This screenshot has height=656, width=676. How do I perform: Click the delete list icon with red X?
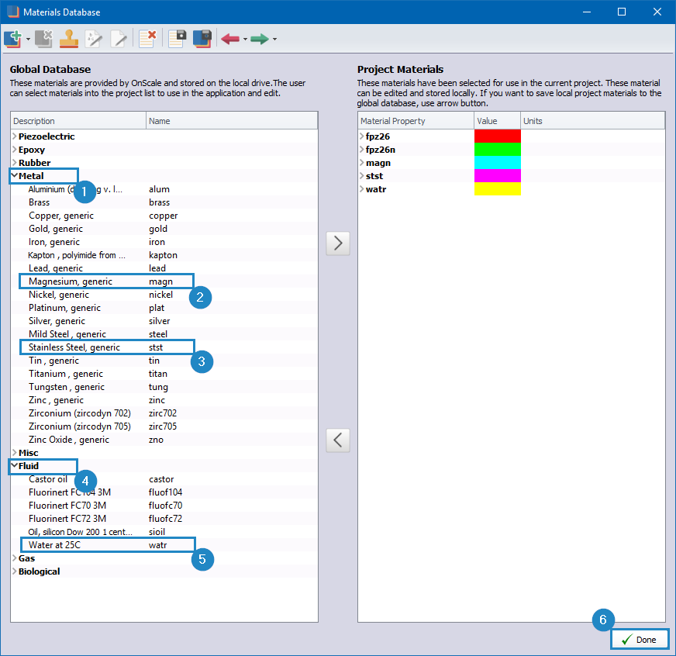coord(147,39)
